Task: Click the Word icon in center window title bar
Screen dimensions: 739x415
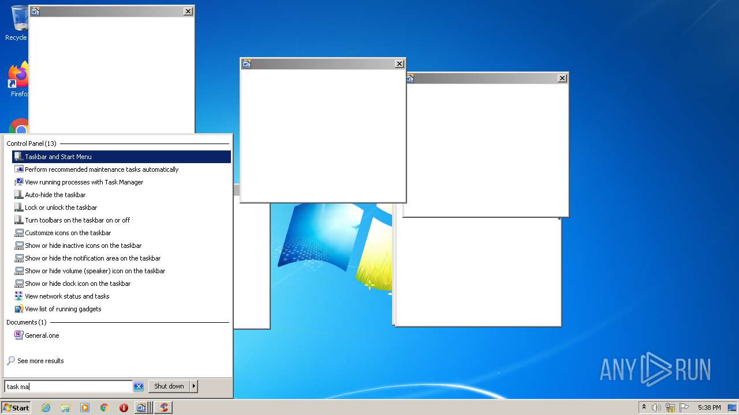Action: pyautogui.click(x=247, y=64)
